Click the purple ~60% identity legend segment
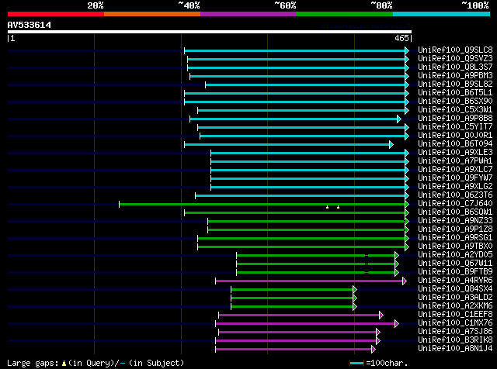This screenshot has width=497, height=369. (248, 14)
